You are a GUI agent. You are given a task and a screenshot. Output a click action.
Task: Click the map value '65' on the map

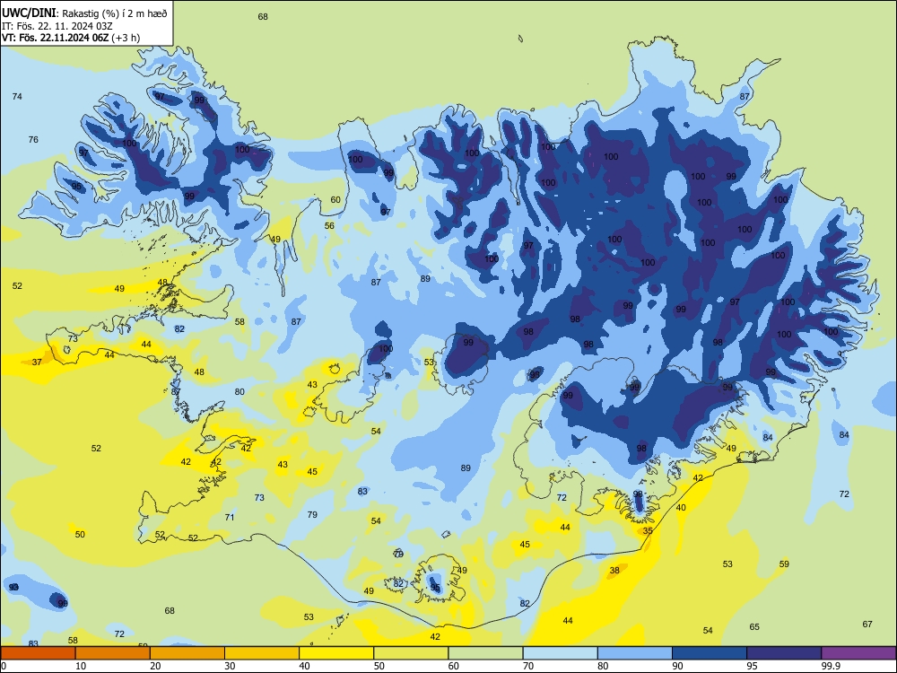(754, 626)
